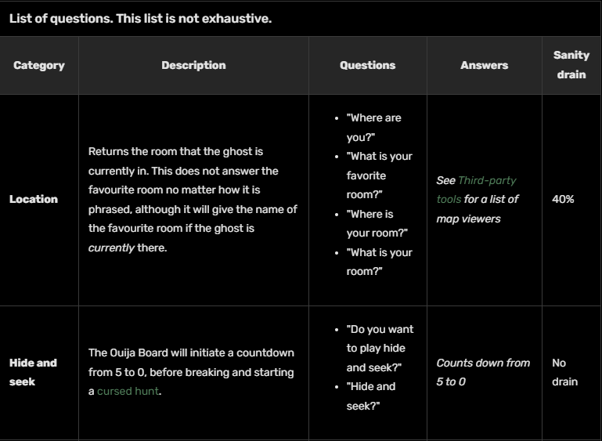Select the Description column header
Image resolution: width=602 pixels, height=441 pixels.
click(x=193, y=66)
